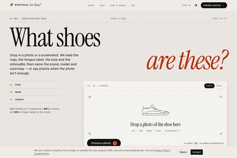Image resolution: width=237 pixels, height=158 pixels.
Task: Select step 02 Read
Action: [36, 92]
